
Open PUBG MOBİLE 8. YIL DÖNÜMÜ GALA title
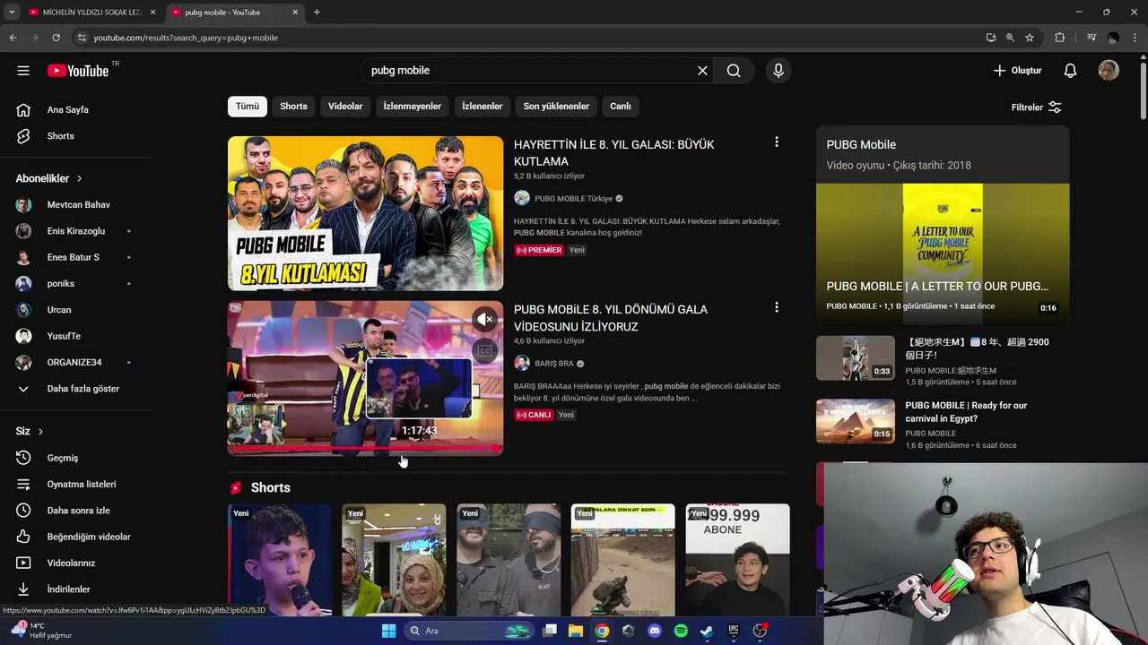click(611, 318)
